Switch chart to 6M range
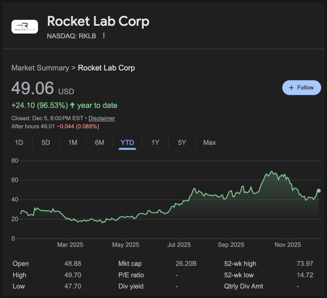 (100, 143)
